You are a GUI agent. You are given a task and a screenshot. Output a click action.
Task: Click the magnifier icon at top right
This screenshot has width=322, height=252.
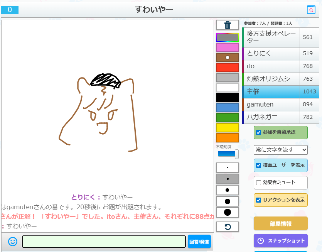pos(311,10)
